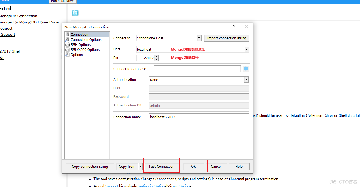360x187 pixels.
Task: Click the Twitter bird icon
Action: coord(75,13)
